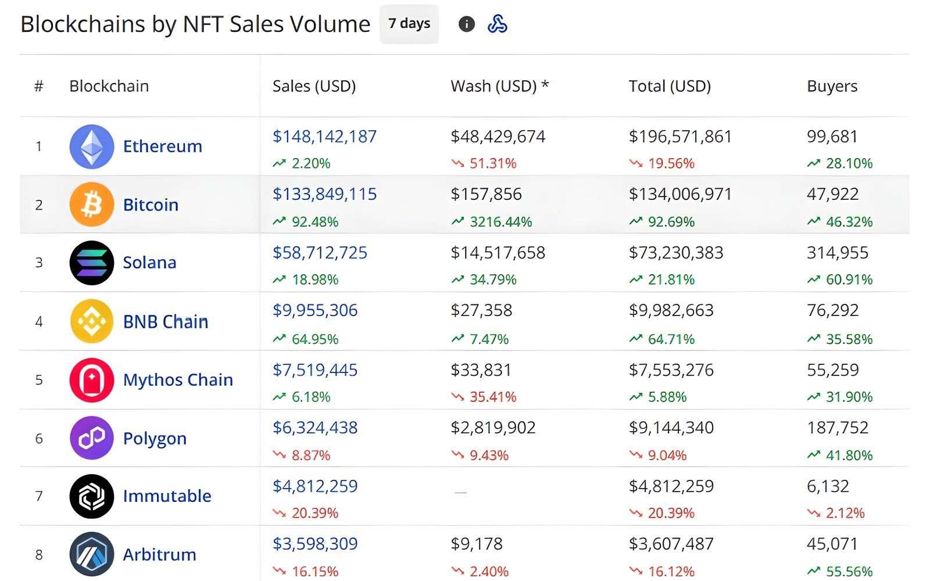Viewport: 930px width, 581px height.
Task: Sort by the Sales (USD) column header
Action: click(314, 86)
